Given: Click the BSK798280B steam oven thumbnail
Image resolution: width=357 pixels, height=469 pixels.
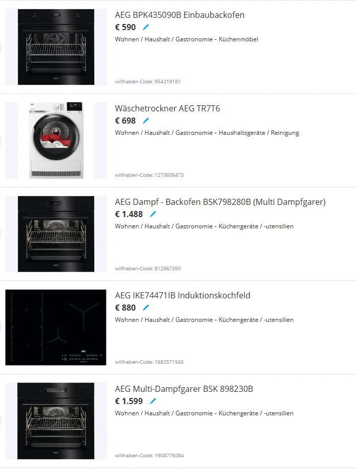Looking at the screenshot, I should pos(56,234).
